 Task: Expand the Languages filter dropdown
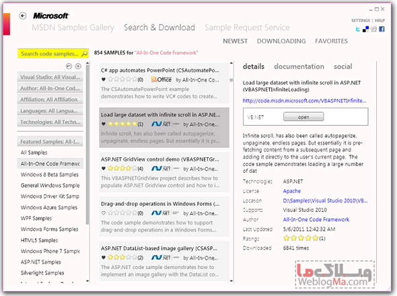click(x=50, y=110)
